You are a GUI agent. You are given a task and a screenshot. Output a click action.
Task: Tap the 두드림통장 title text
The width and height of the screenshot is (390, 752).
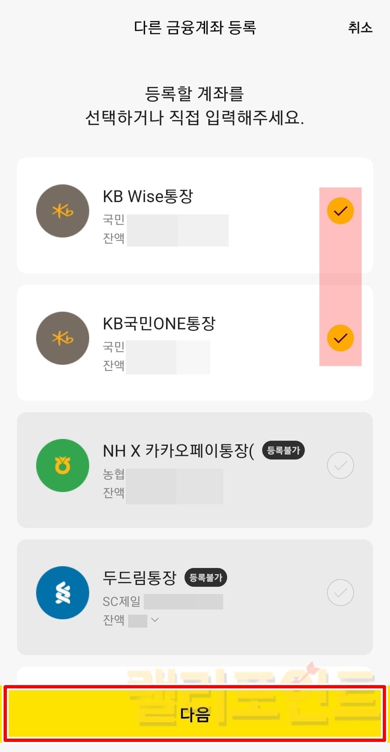coord(140,578)
